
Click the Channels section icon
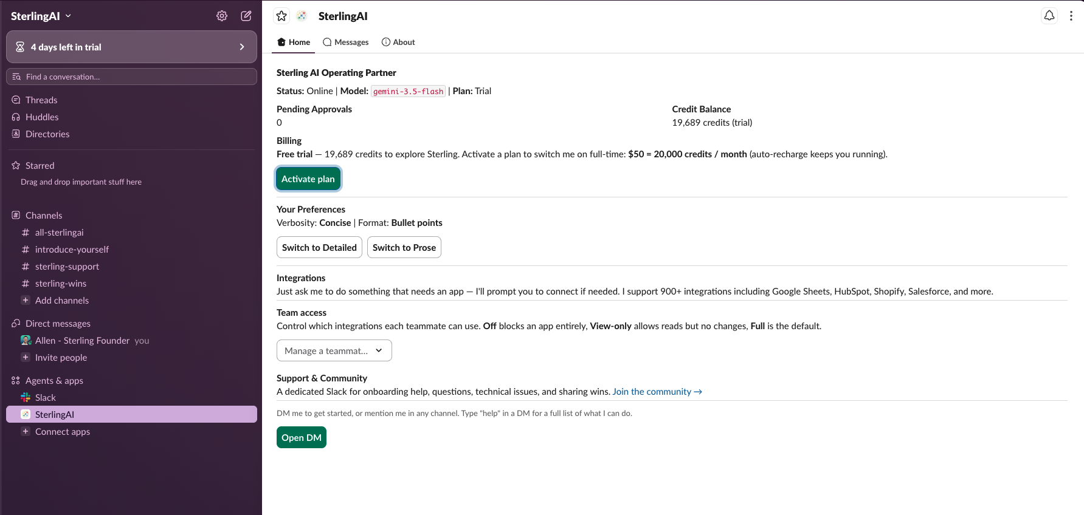[x=16, y=215]
